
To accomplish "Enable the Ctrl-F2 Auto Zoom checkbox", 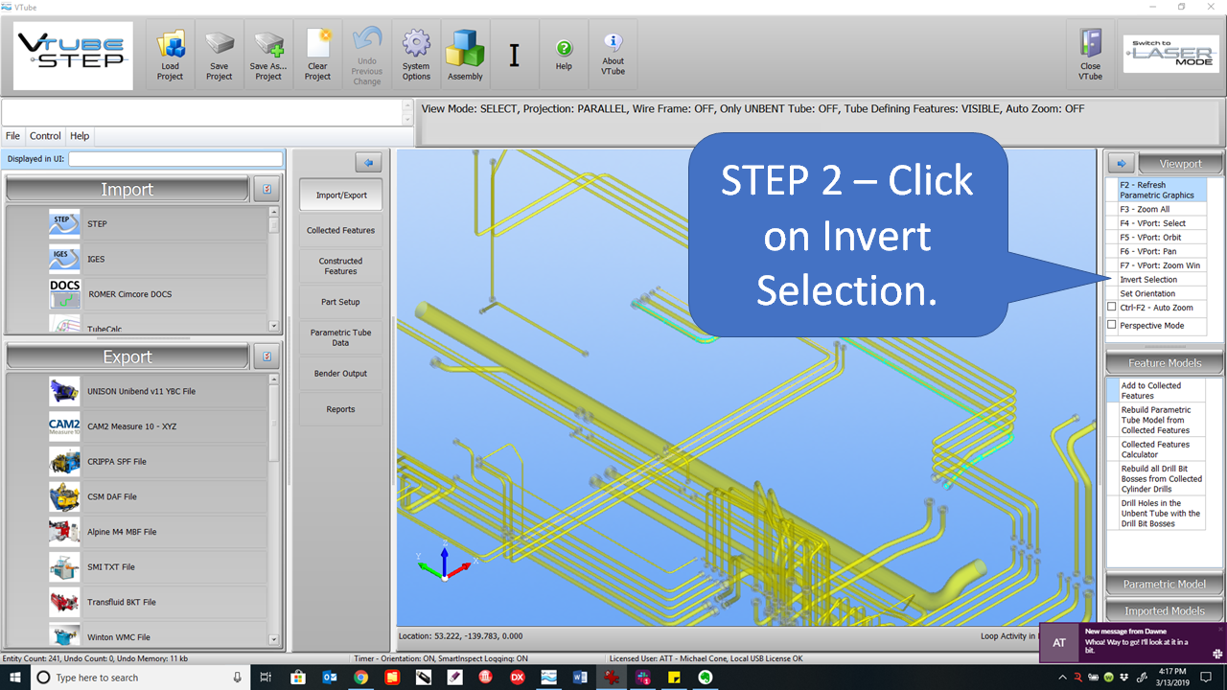I will tap(1112, 308).
